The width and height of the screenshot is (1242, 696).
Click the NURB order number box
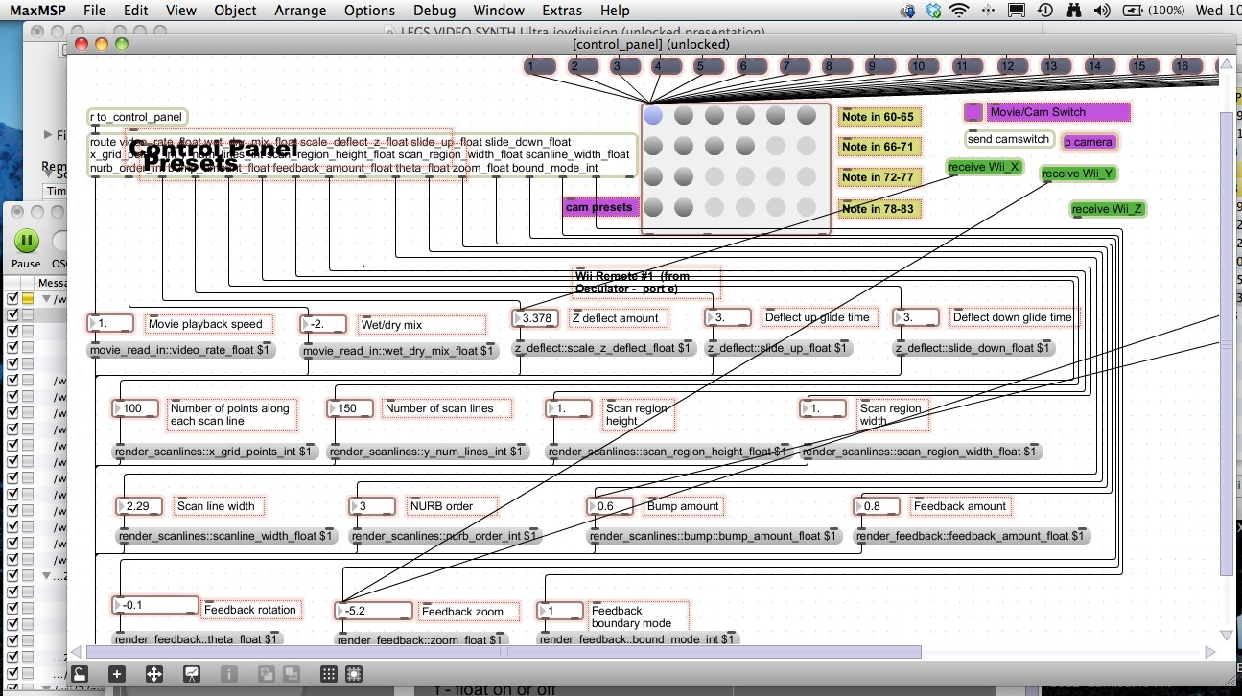[374, 505]
